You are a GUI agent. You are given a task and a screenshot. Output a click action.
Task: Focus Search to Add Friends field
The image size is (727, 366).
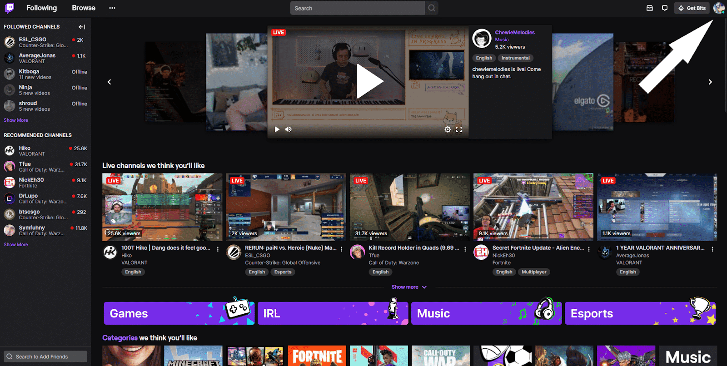[x=45, y=356]
